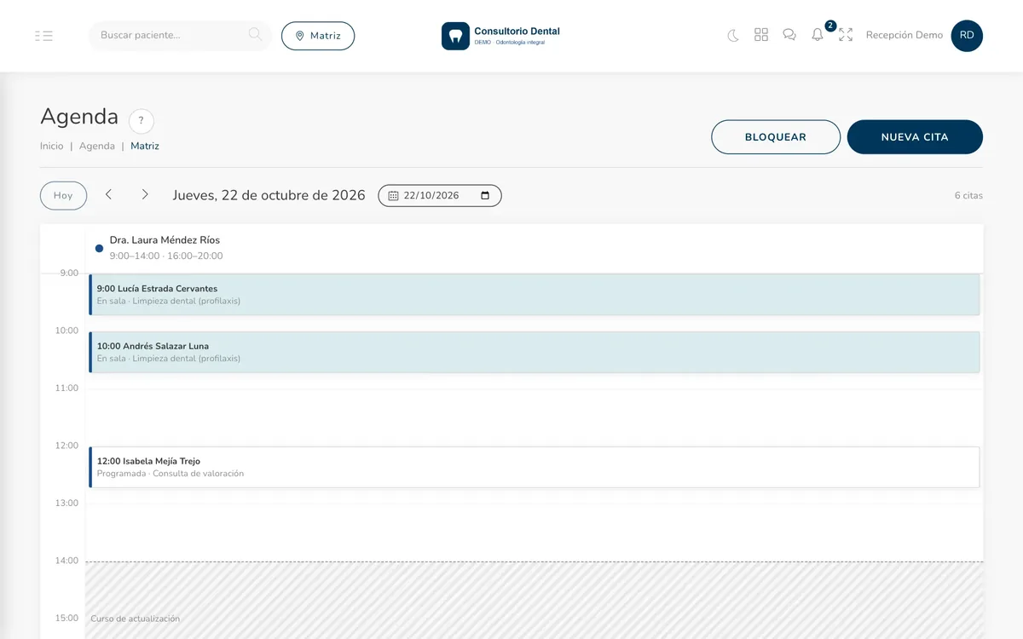Go to next day arrow

pos(145,195)
